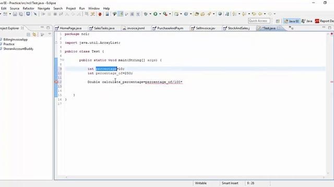Viewport: 334px width, 187px height.
Task: Click the editor horizontal scrollbar
Action: [x=195, y=177]
